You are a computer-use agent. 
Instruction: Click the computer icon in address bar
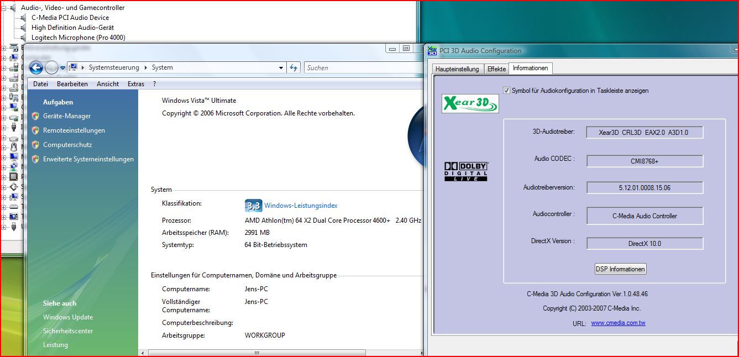73,67
